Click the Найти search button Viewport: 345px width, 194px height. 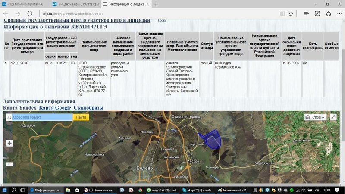tap(81, 117)
